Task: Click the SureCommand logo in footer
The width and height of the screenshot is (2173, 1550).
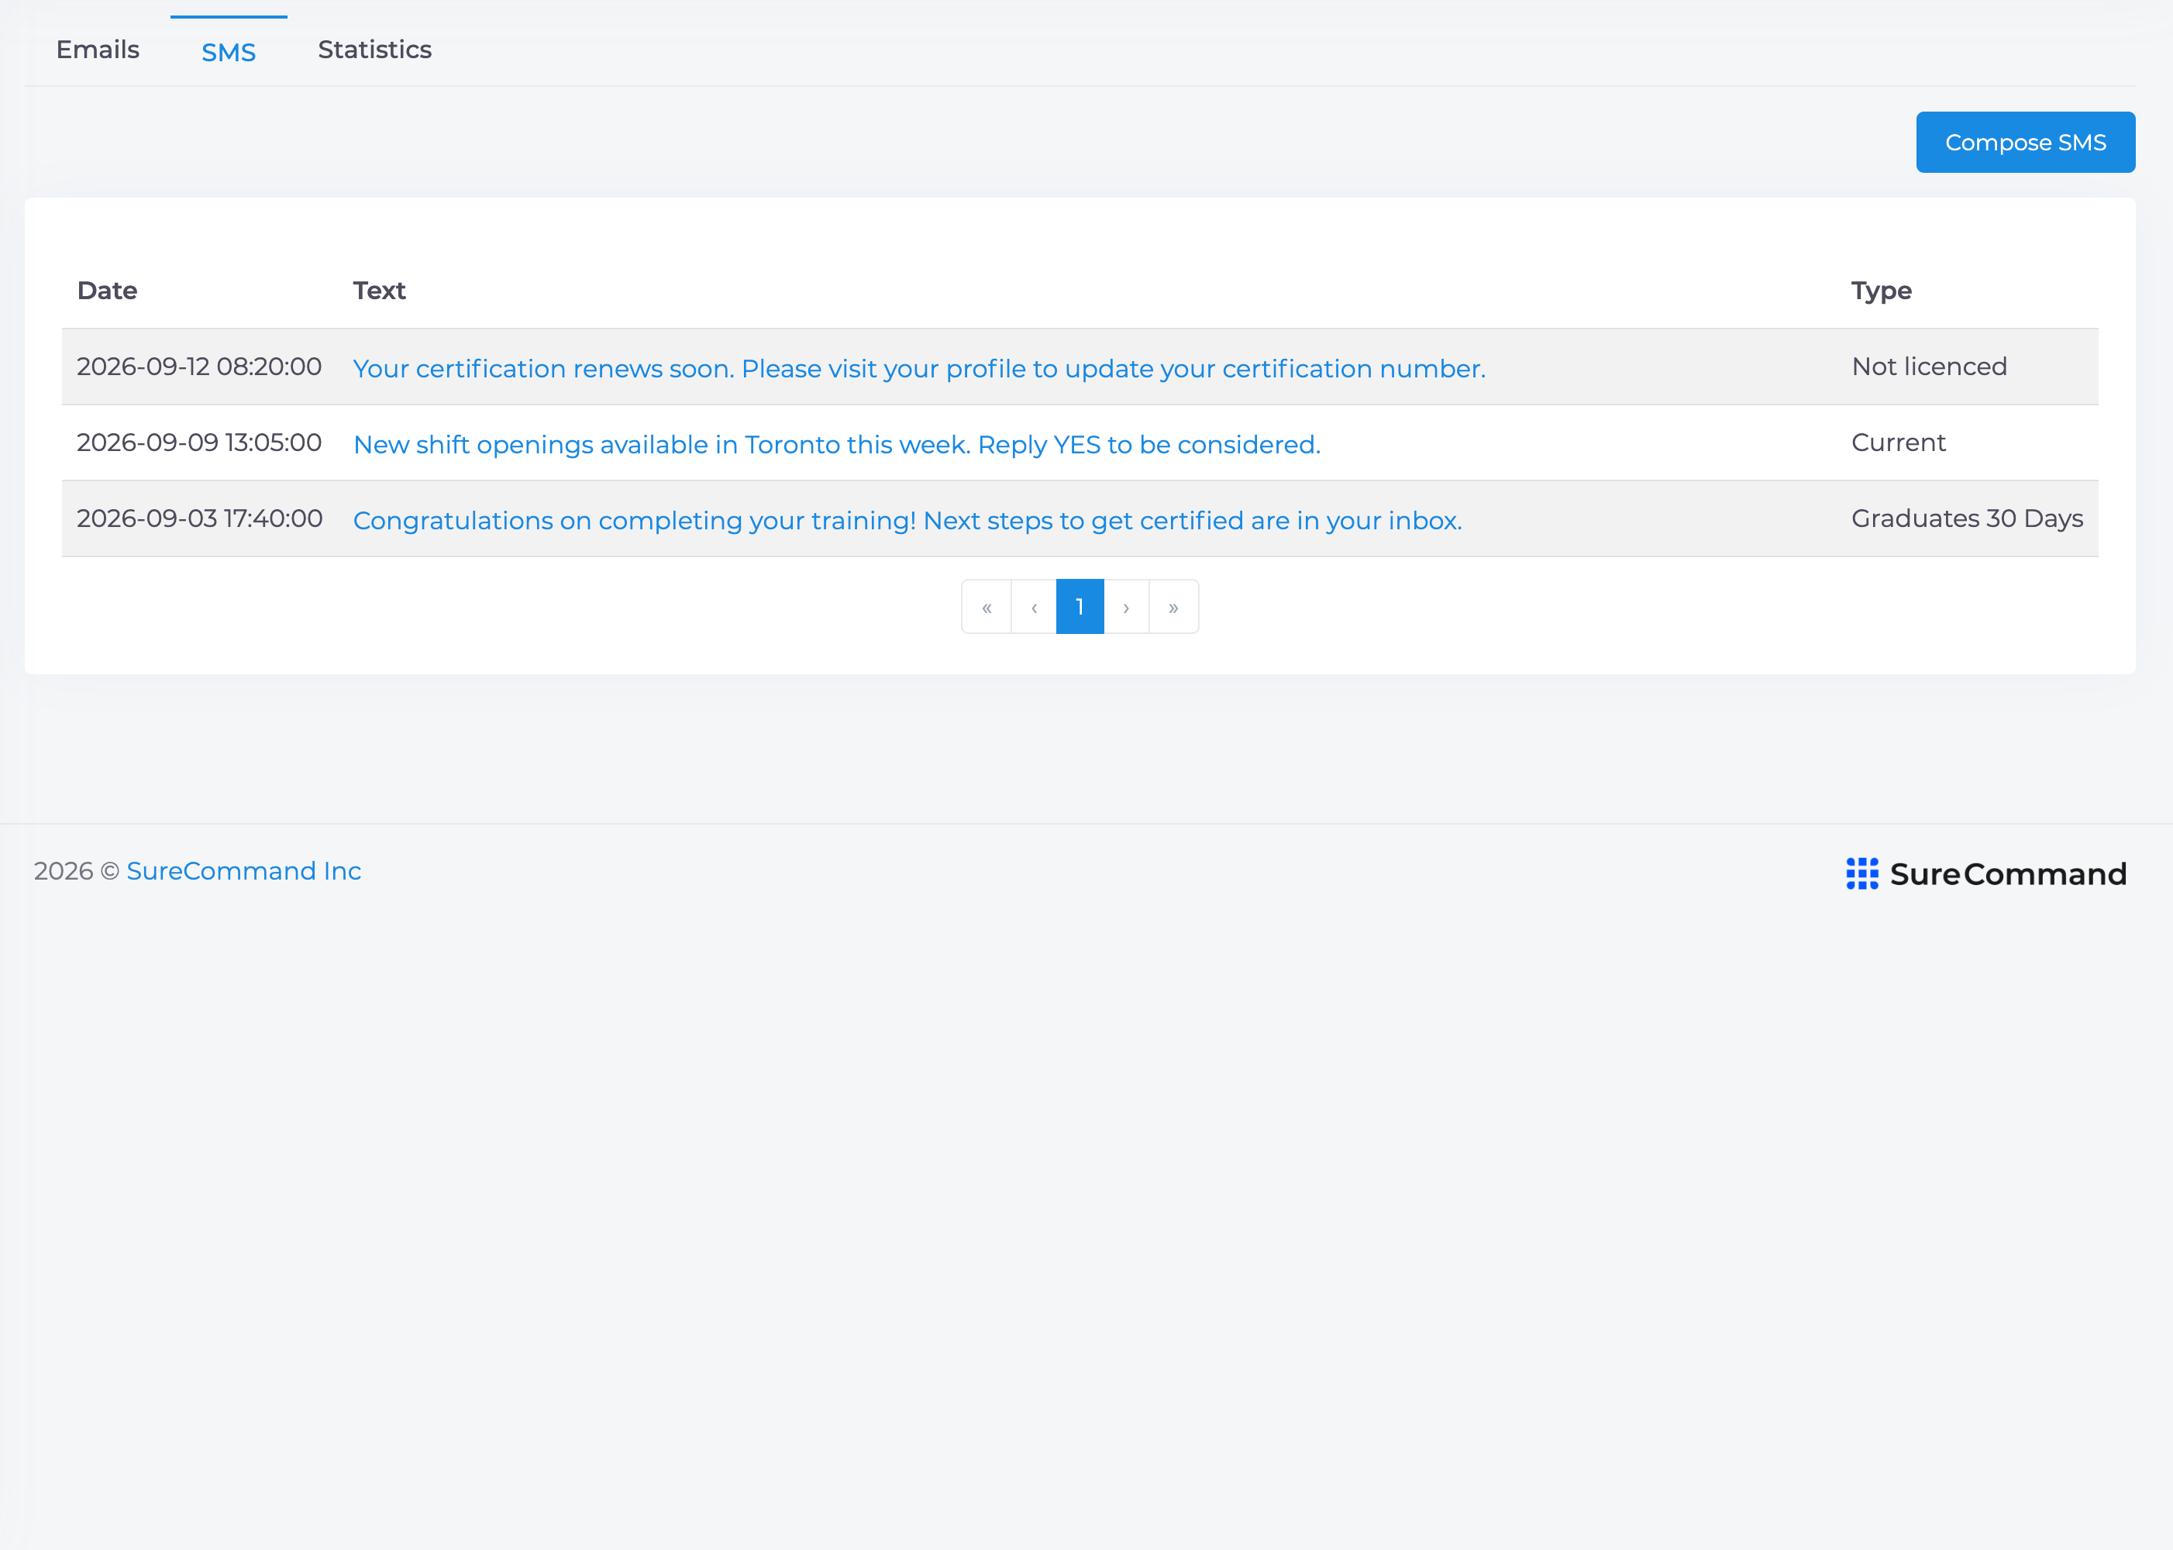Action: (1986, 873)
